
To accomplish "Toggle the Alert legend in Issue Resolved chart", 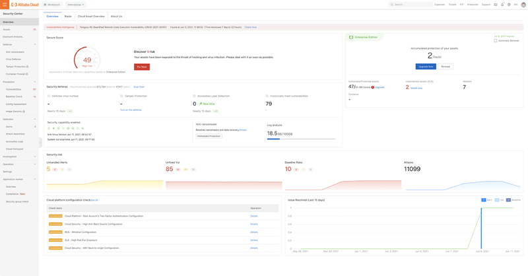I will (486, 200).
